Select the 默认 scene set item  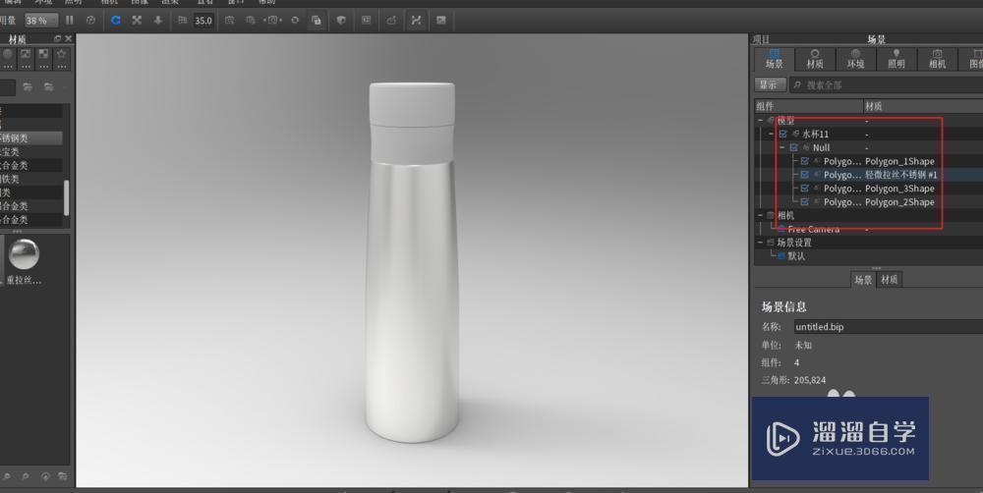[796, 256]
